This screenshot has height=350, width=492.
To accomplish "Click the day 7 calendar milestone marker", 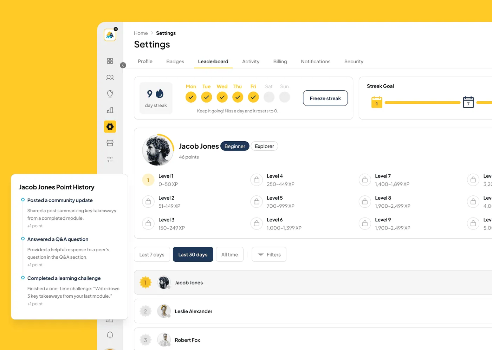I will 468,102.
